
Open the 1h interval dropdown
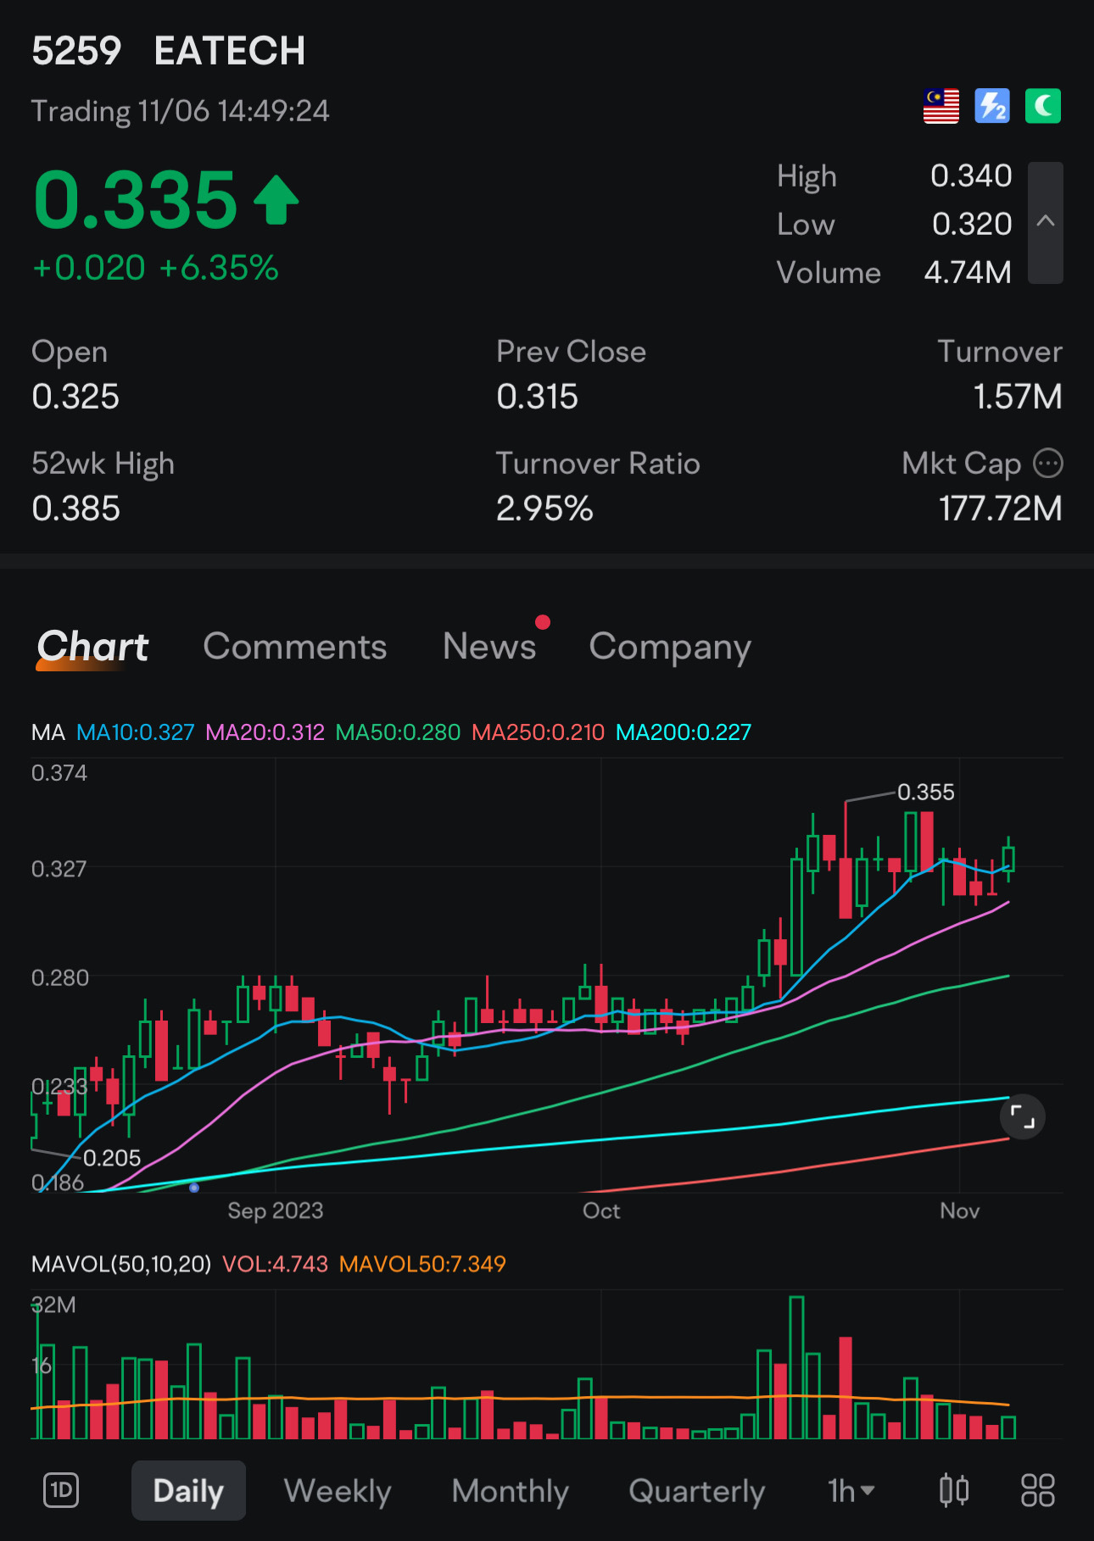(851, 1490)
